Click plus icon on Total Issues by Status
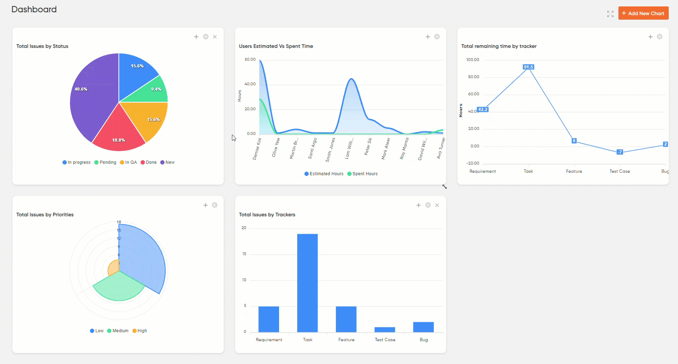 196,37
